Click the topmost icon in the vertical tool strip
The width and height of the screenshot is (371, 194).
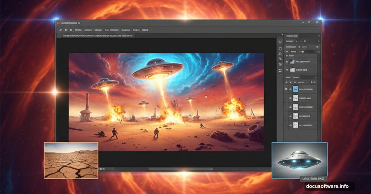pos(280,42)
